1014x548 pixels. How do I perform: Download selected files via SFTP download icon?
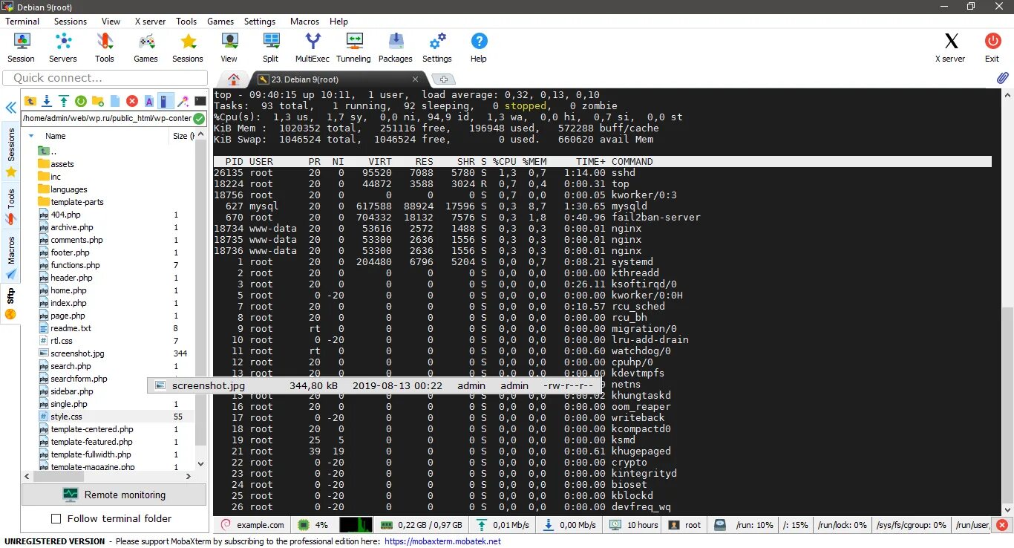pyautogui.click(x=47, y=101)
